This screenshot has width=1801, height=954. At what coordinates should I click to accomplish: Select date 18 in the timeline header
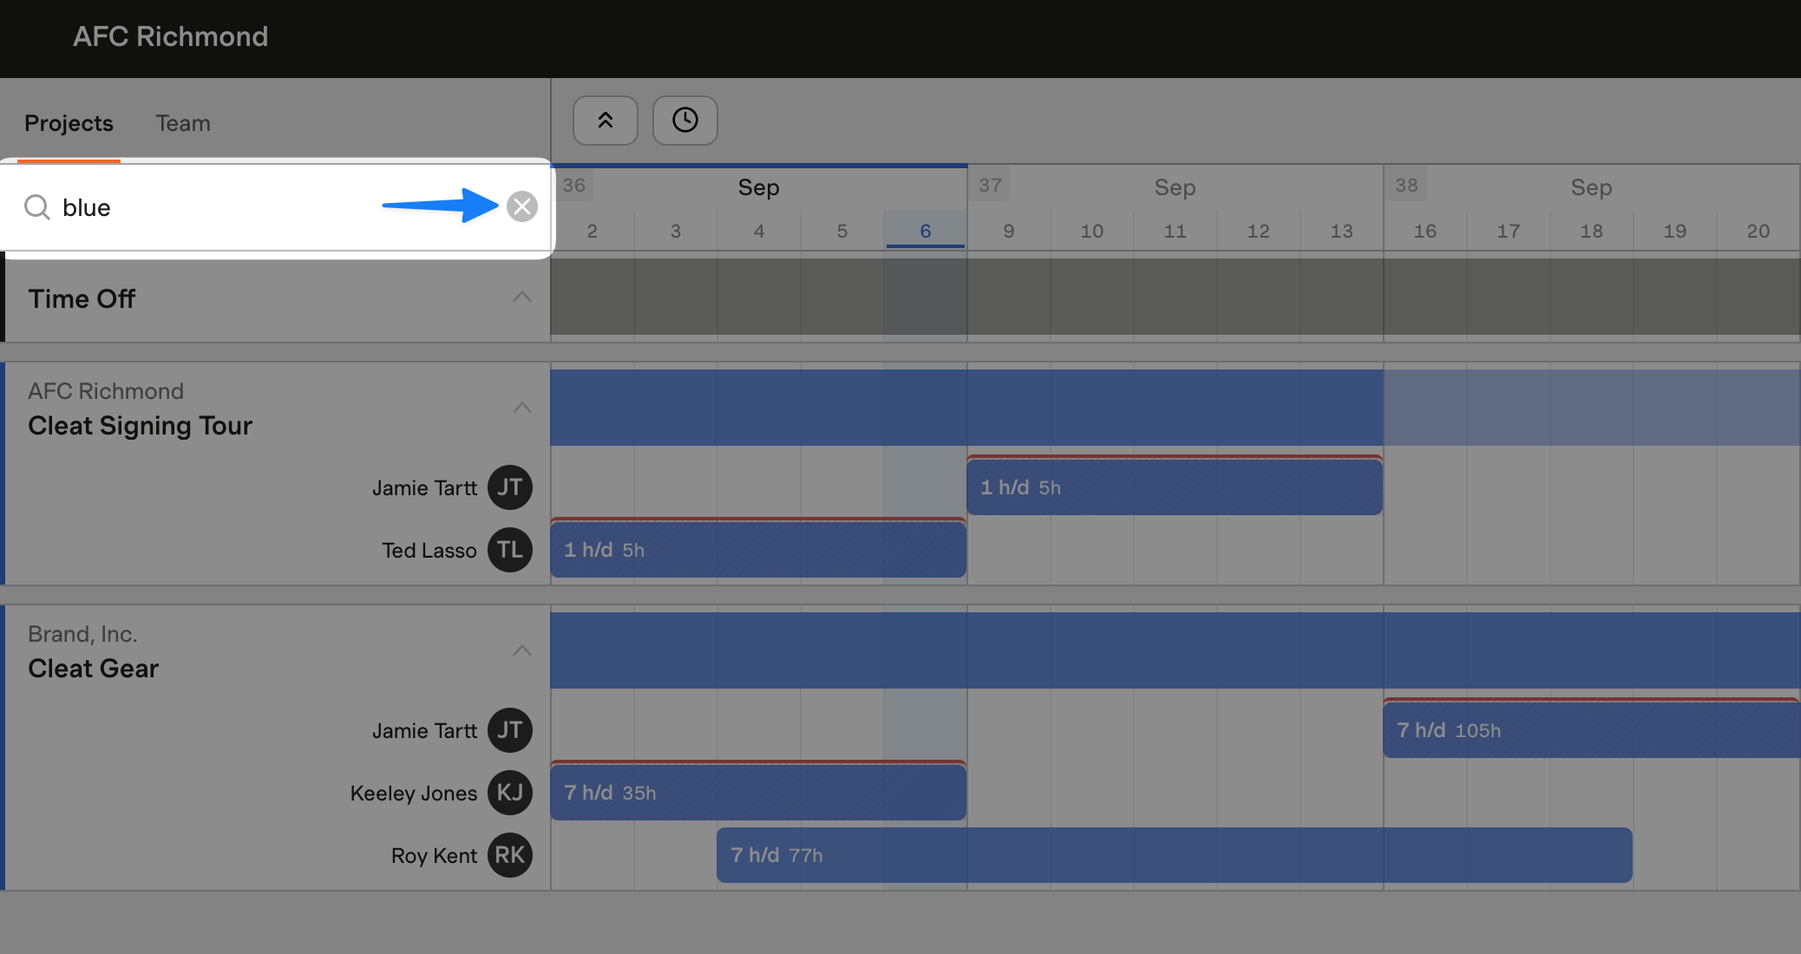[1592, 231]
